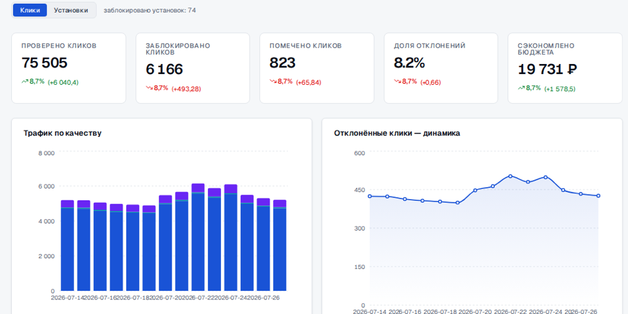Click the 2026-07-24 data point on line chart
The image size is (628, 314).
coord(546,177)
